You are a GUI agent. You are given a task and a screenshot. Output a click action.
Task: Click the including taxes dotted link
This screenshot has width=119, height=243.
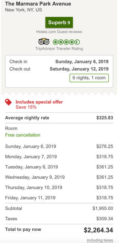click(x=100, y=240)
